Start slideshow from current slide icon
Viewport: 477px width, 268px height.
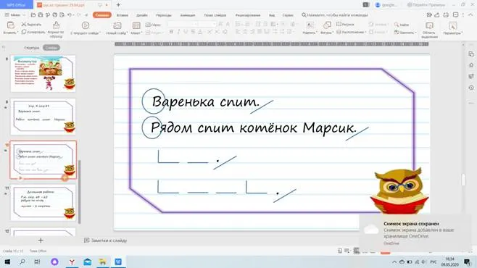86,25
